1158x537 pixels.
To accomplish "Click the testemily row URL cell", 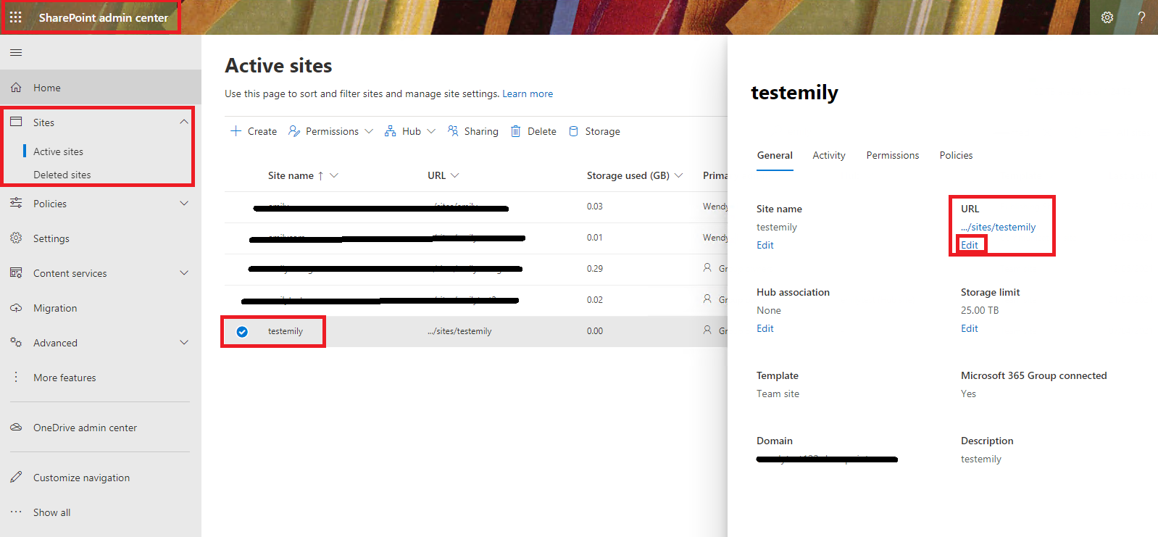I will click(x=459, y=331).
